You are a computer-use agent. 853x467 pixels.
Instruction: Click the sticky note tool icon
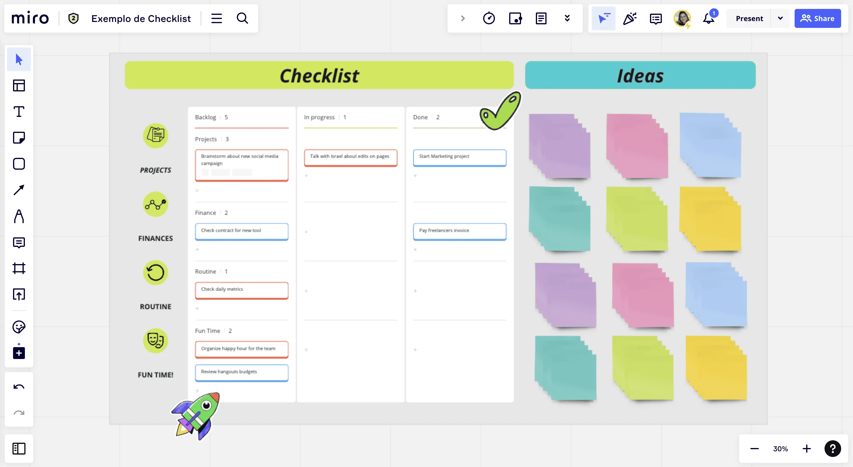(x=18, y=138)
